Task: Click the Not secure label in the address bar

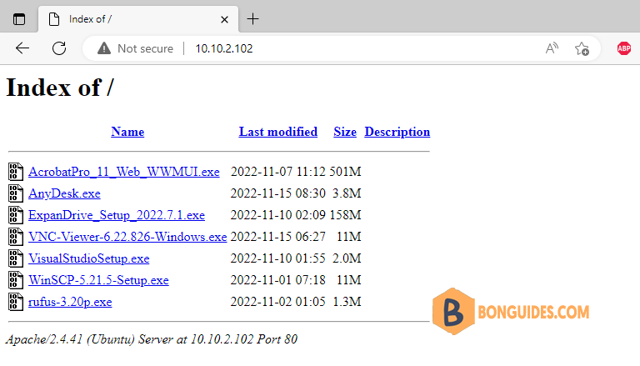Action: [x=145, y=48]
